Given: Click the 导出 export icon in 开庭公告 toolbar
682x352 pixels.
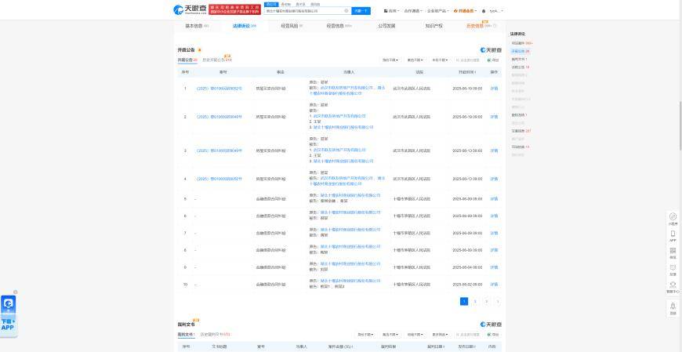Looking at the screenshot, I should (493, 60).
